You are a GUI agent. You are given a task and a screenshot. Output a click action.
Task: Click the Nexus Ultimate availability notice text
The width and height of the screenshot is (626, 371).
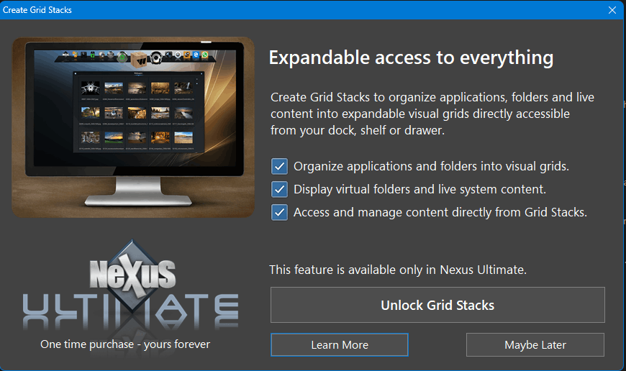(x=398, y=270)
